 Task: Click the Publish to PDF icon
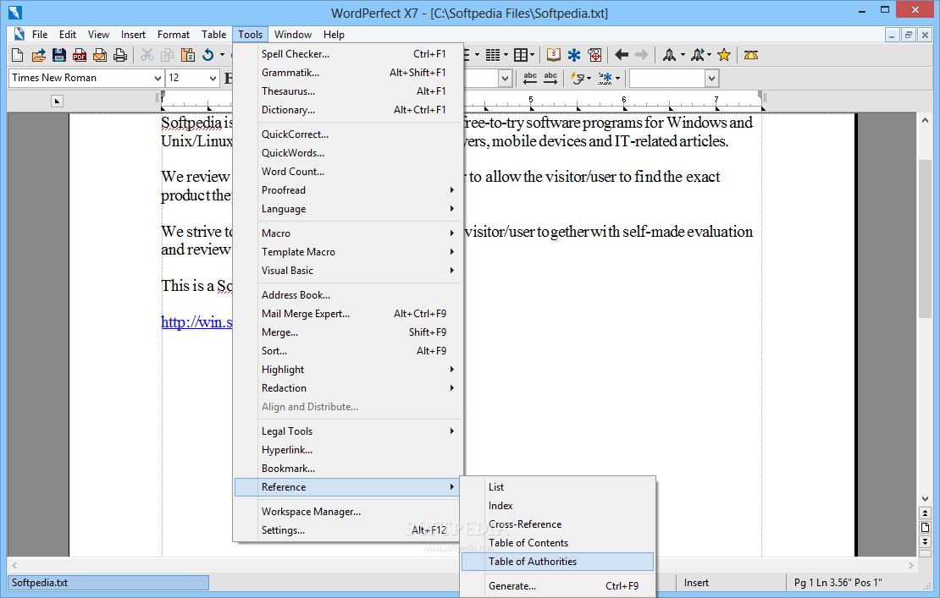79,55
